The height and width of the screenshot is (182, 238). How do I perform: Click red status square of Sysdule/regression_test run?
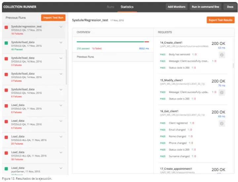(6, 27)
